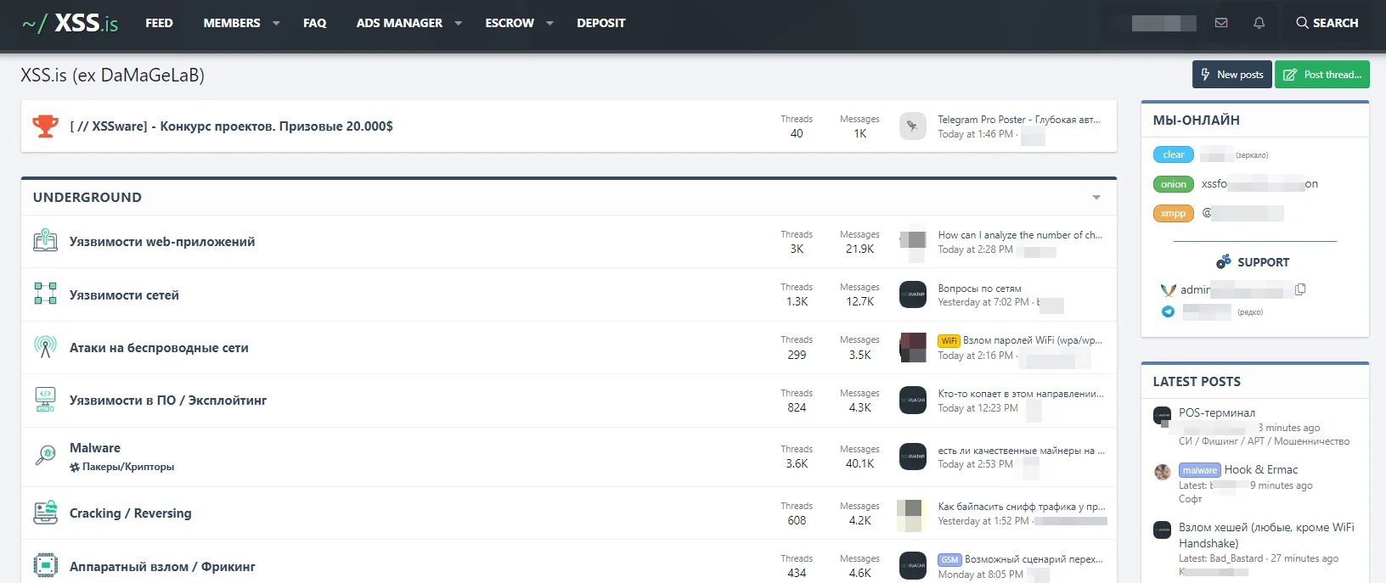The width and height of the screenshot is (1386, 583).
Task: Open the СИ / Фишинг / АРТ / Мошенничество forum link
Action: coord(1264,441)
